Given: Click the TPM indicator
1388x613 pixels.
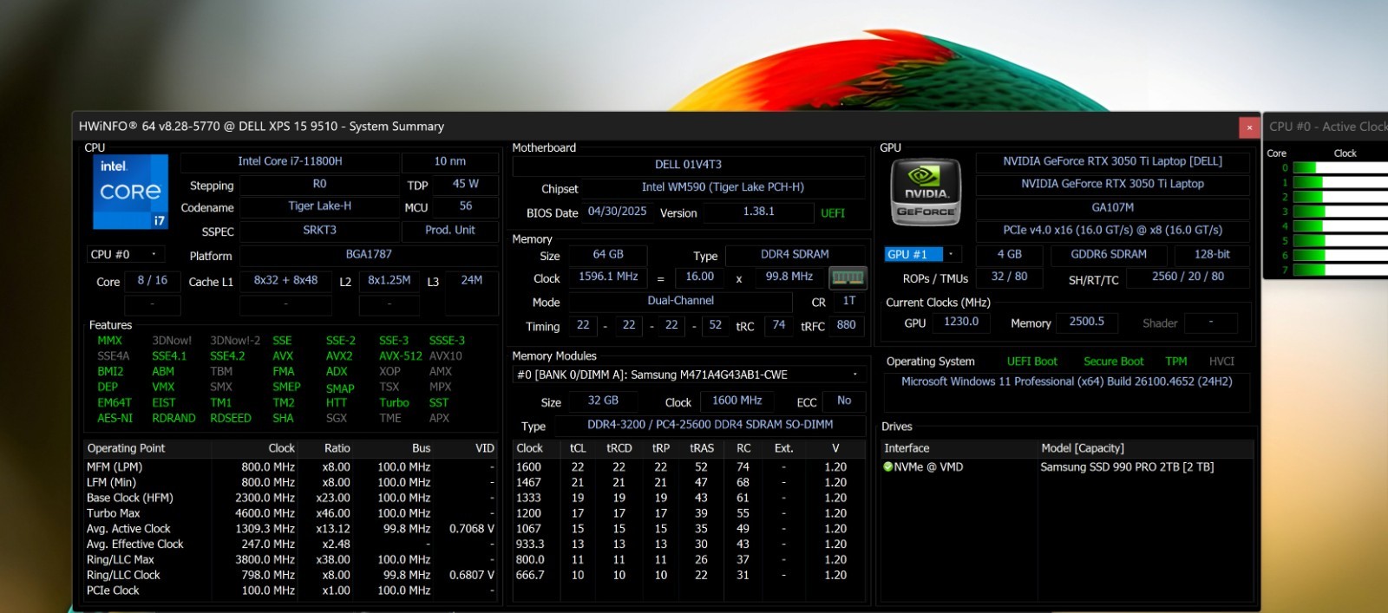Looking at the screenshot, I should click(x=1176, y=362).
